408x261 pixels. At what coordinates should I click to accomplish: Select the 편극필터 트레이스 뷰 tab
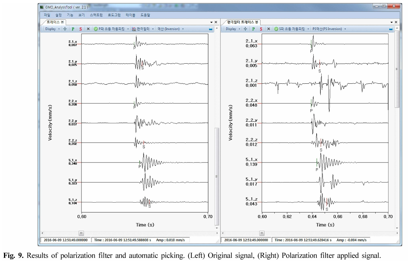pos(242,22)
